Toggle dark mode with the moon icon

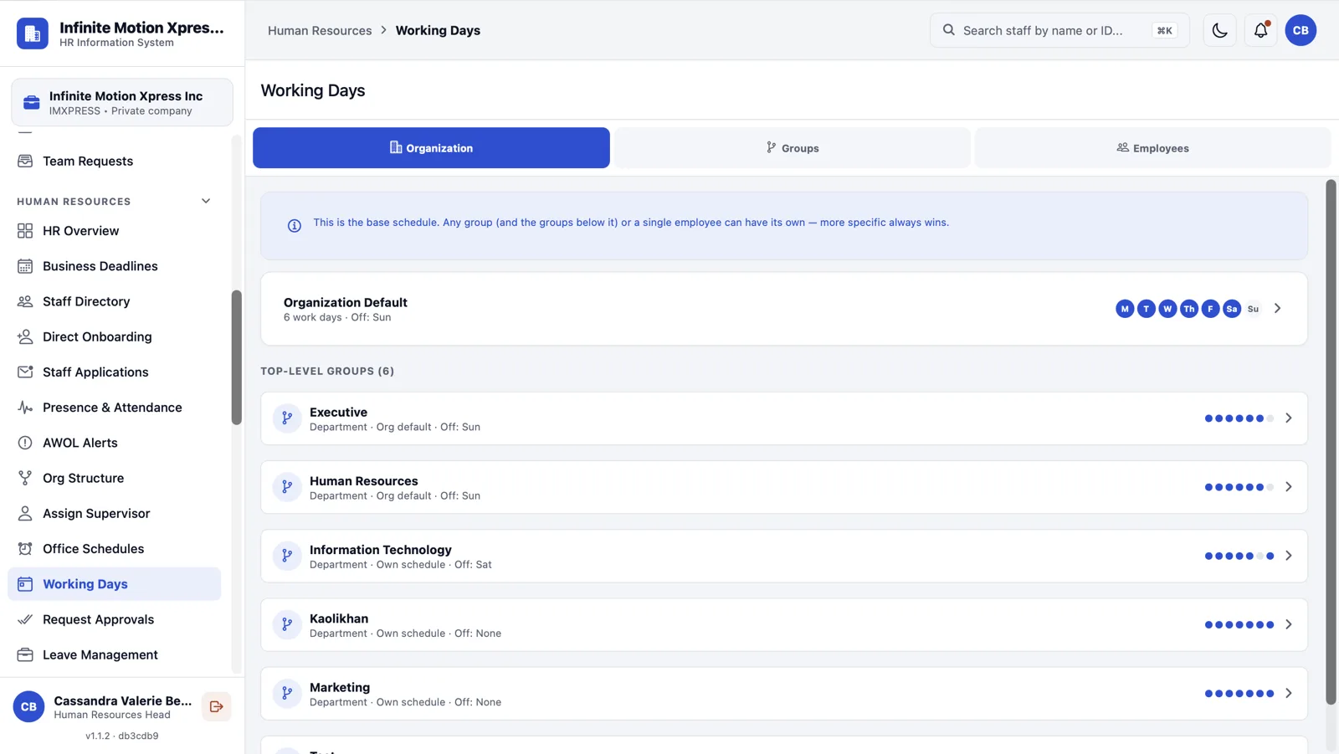tap(1219, 30)
